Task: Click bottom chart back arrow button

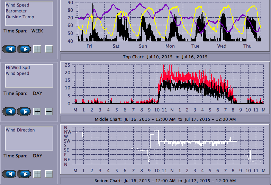Action: coord(9,174)
